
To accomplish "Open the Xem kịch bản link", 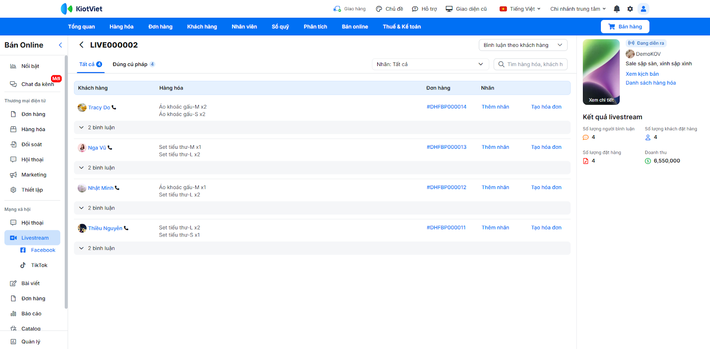I will [x=642, y=74].
